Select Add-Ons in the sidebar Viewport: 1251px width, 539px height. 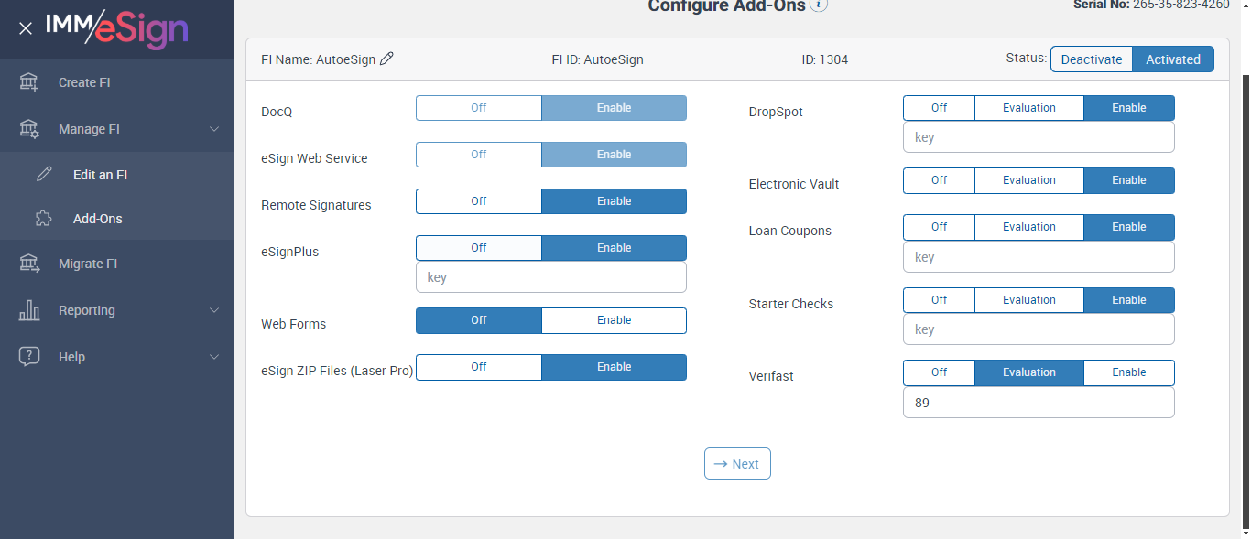[x=97, y=219]
